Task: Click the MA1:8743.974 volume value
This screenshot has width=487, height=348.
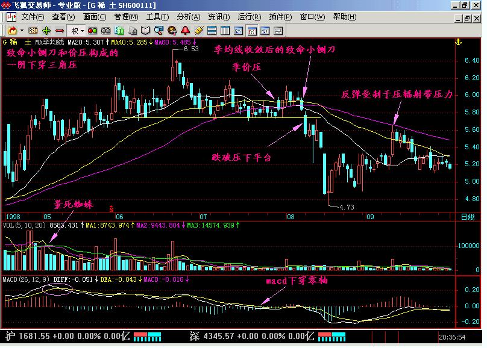Action: (x=107, y=225)
